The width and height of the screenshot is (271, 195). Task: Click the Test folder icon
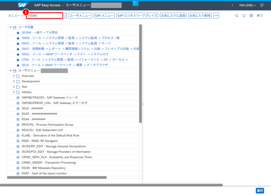[x=18, y=87]
